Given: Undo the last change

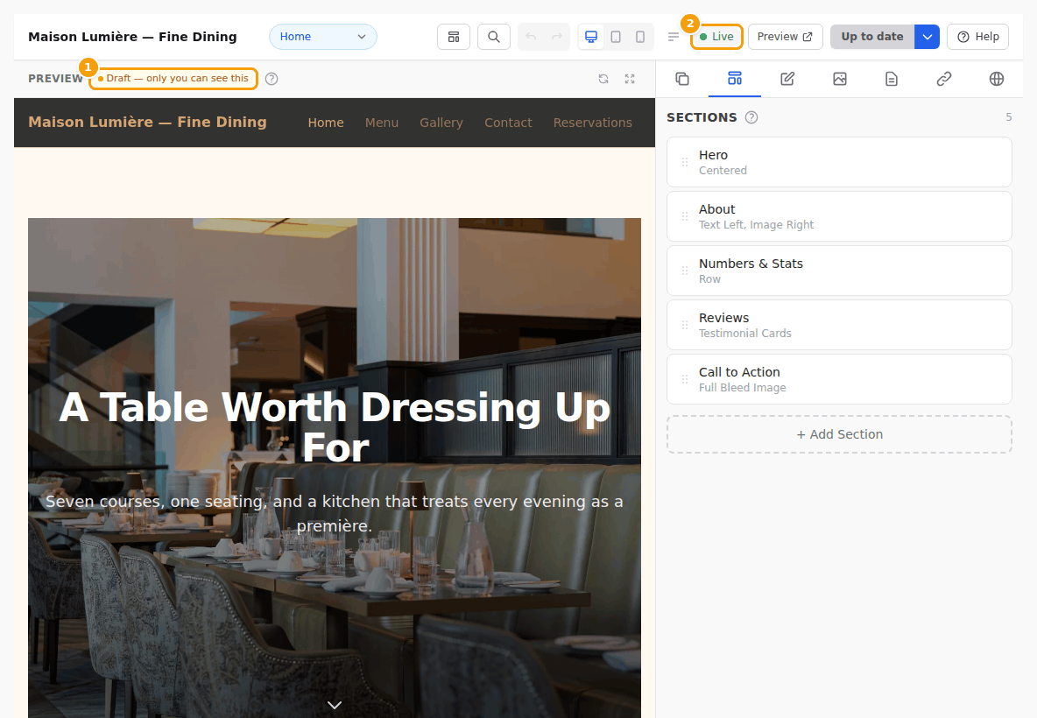Looking at the screenshot, I should click(531, 37).
